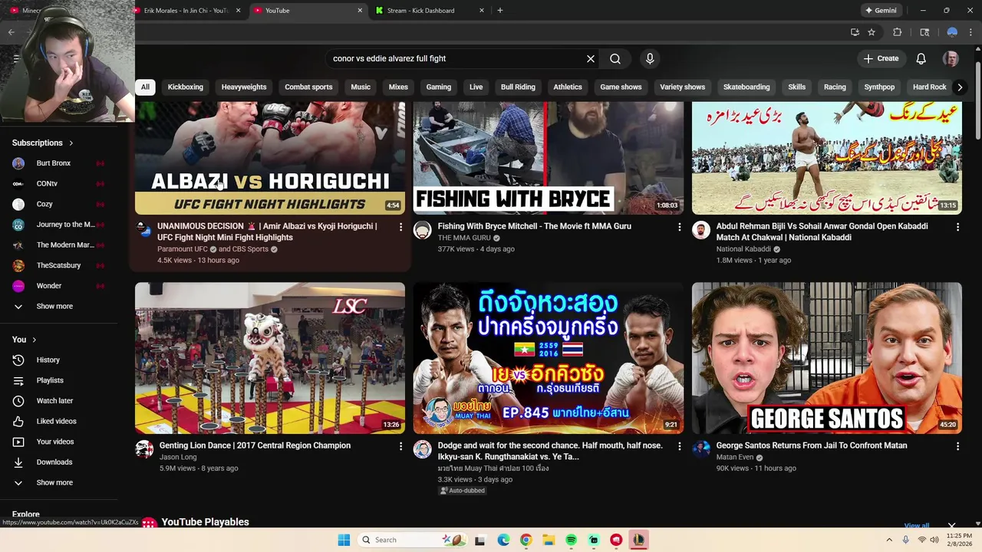The width and height of the screenshot is (982, 552).
Task: Open options for Genting Lion Dance video
Action: 400,446
